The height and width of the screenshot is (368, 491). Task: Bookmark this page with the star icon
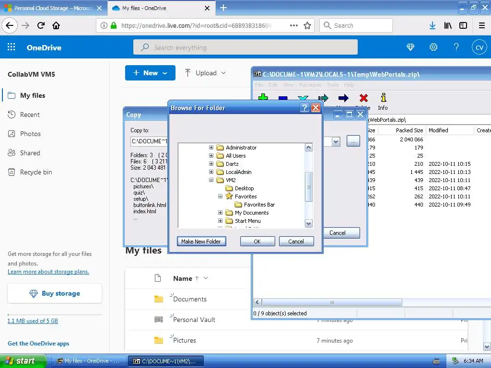click(307, 25)
